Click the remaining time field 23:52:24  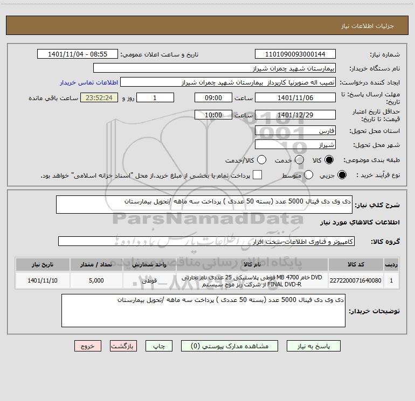tap(99, 97)
